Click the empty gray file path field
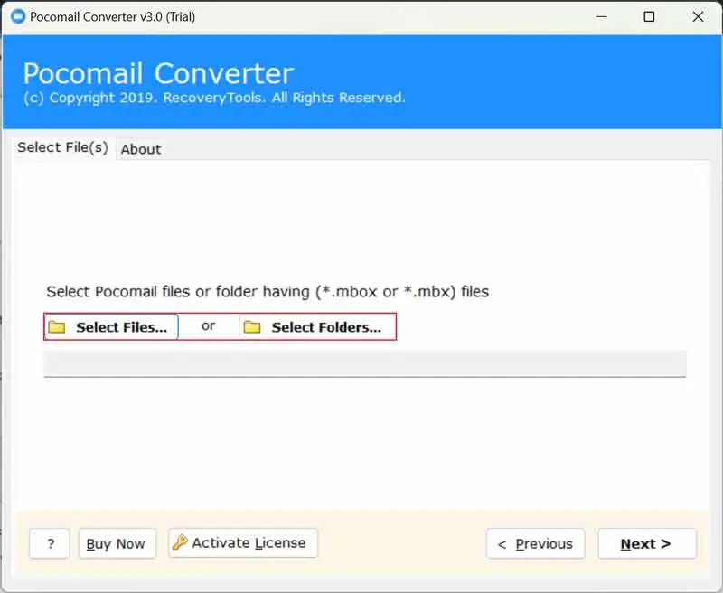 [x=364, y=363]
